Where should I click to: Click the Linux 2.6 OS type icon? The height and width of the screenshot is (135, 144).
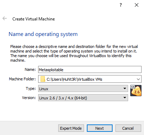point(136,91)
